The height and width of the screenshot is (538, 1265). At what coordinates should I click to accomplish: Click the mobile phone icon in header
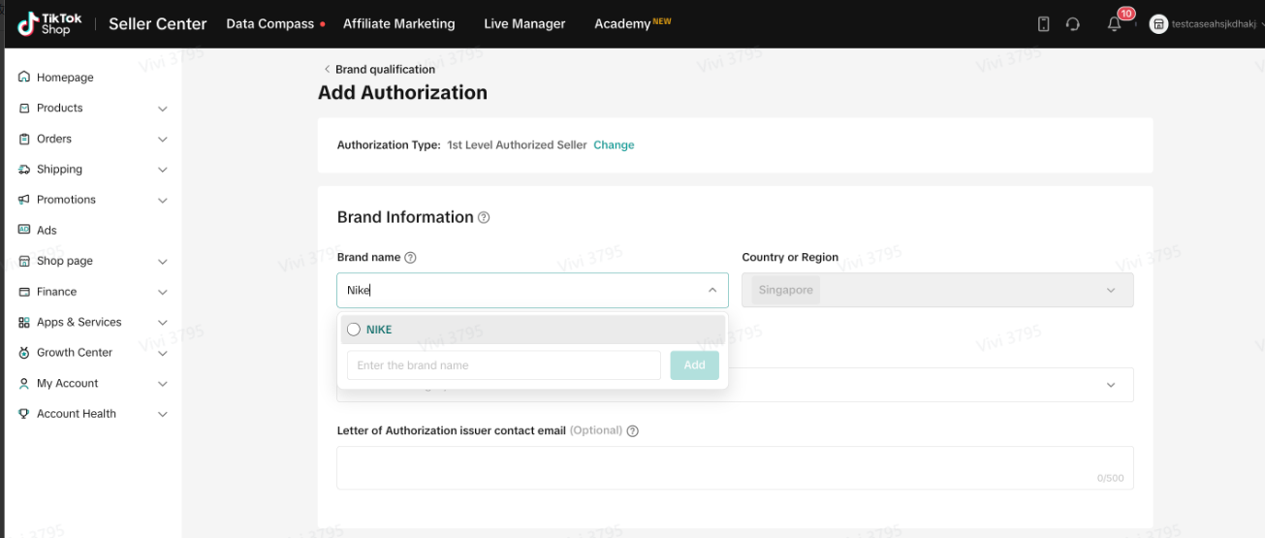point(1043,24)
